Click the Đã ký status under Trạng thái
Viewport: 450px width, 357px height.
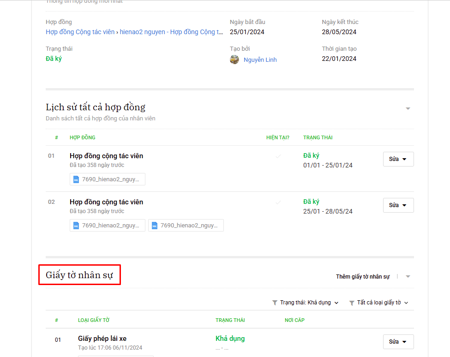(x=54, y=59)
